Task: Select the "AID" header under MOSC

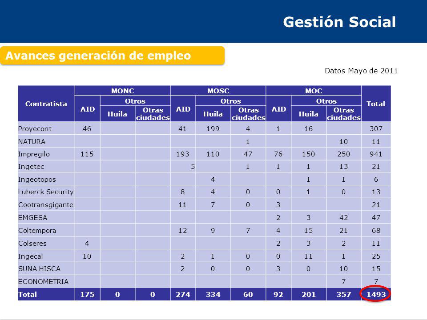Action: pyautogui.click(x=183, y=109)
